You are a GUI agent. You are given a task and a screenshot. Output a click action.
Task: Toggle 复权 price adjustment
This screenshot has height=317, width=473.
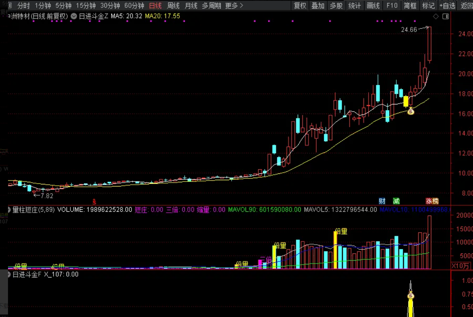pos(300,5)
